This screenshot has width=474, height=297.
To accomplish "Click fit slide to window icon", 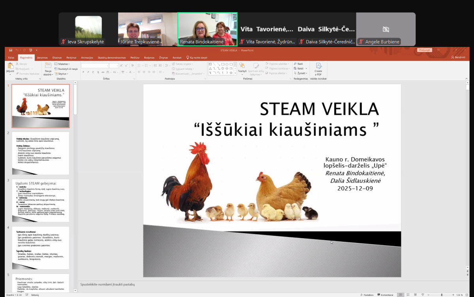I will (x=466, y=295).
